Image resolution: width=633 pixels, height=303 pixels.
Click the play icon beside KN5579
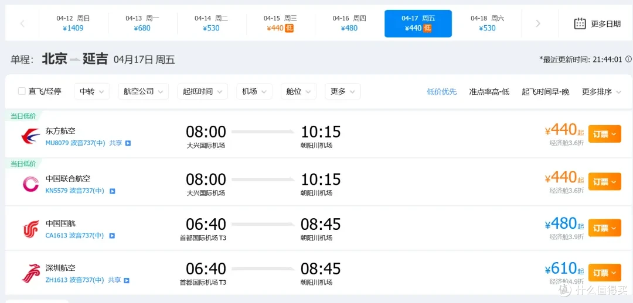[x=112, y=191]
